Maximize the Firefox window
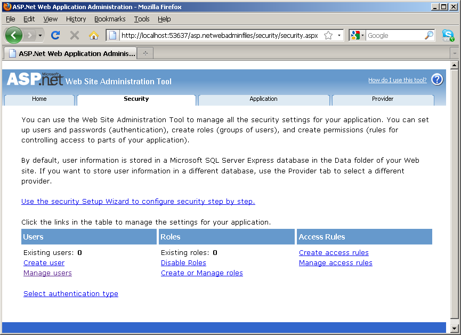 tap(444, 7)
